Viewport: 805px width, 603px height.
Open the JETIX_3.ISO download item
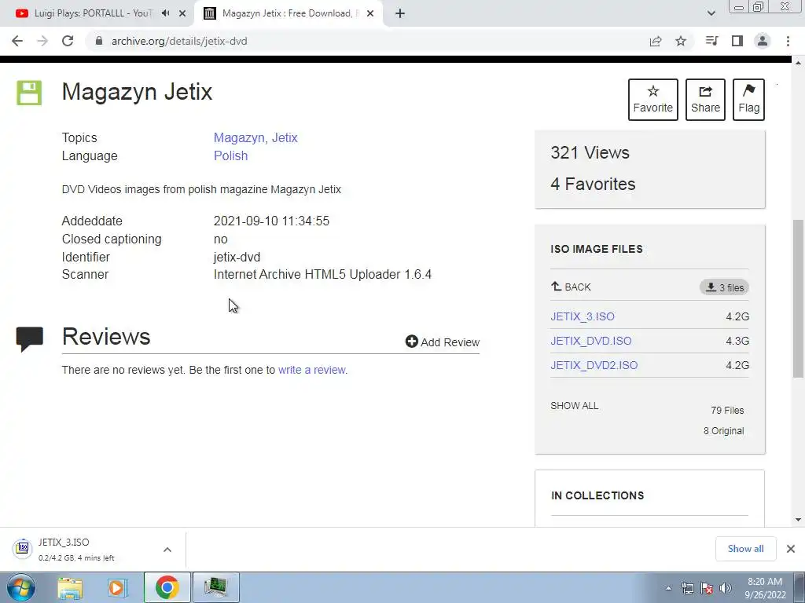tap(77, 549)
